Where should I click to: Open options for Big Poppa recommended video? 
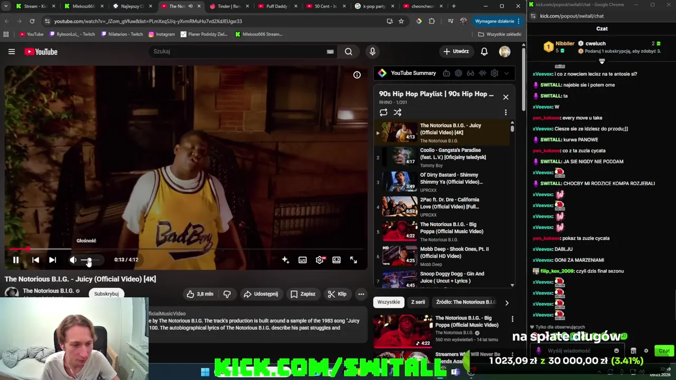512,319
